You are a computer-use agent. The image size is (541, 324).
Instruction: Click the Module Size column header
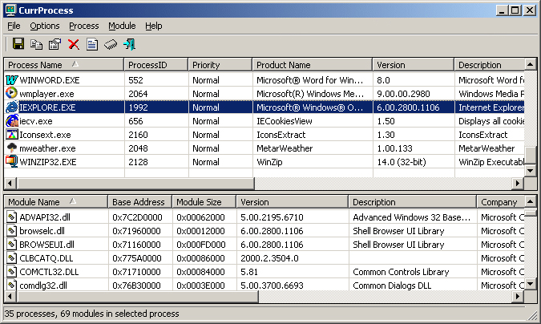[202, 202]
